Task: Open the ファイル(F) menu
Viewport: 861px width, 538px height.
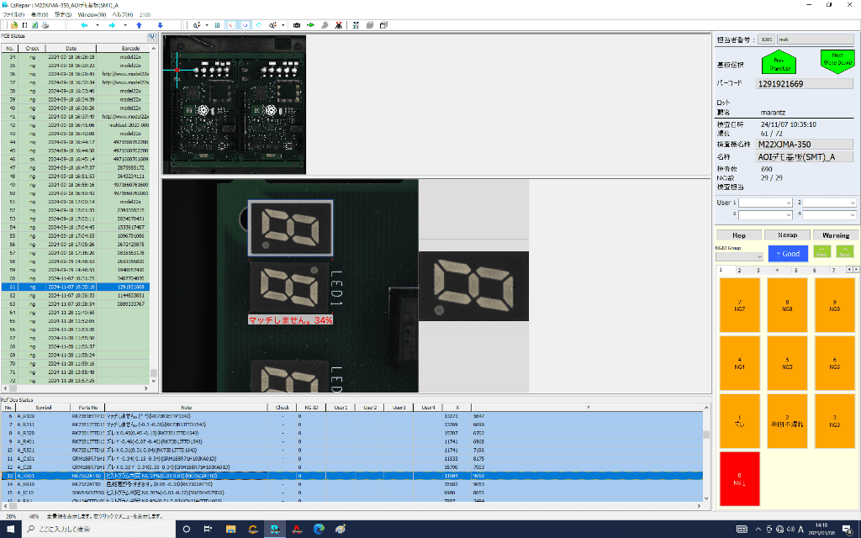Action: click(x=16, y=14)
